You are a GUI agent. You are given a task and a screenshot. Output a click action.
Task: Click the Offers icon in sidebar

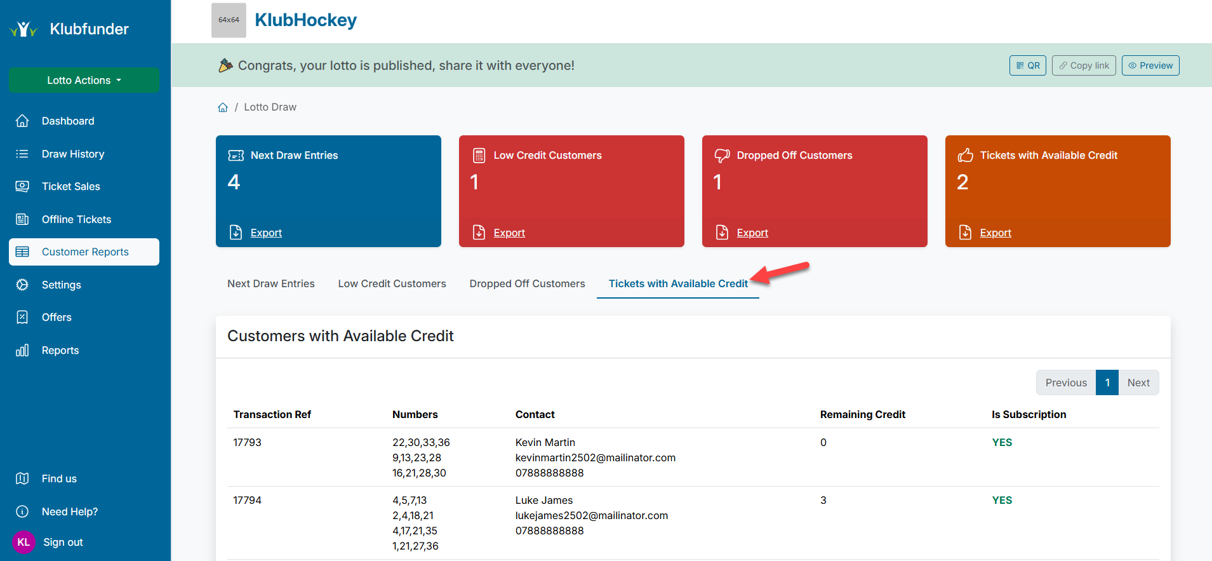pyautogui.click(x=22, y=317)
